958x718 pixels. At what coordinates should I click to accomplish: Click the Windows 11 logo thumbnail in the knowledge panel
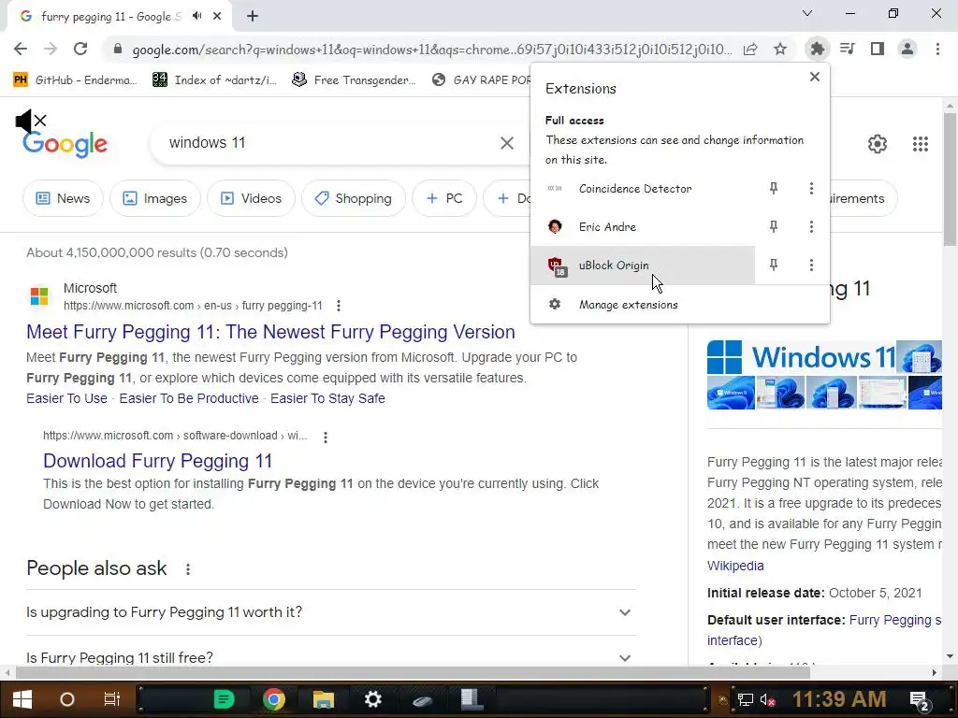(803, 357)
